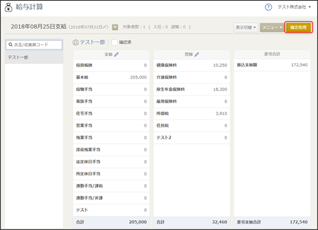Click the 基本給 205,000 value
318x230 pixels.
138,77
